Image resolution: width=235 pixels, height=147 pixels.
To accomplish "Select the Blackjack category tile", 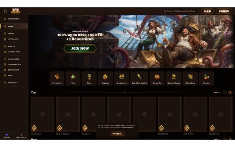I will [x=190, y=78].
